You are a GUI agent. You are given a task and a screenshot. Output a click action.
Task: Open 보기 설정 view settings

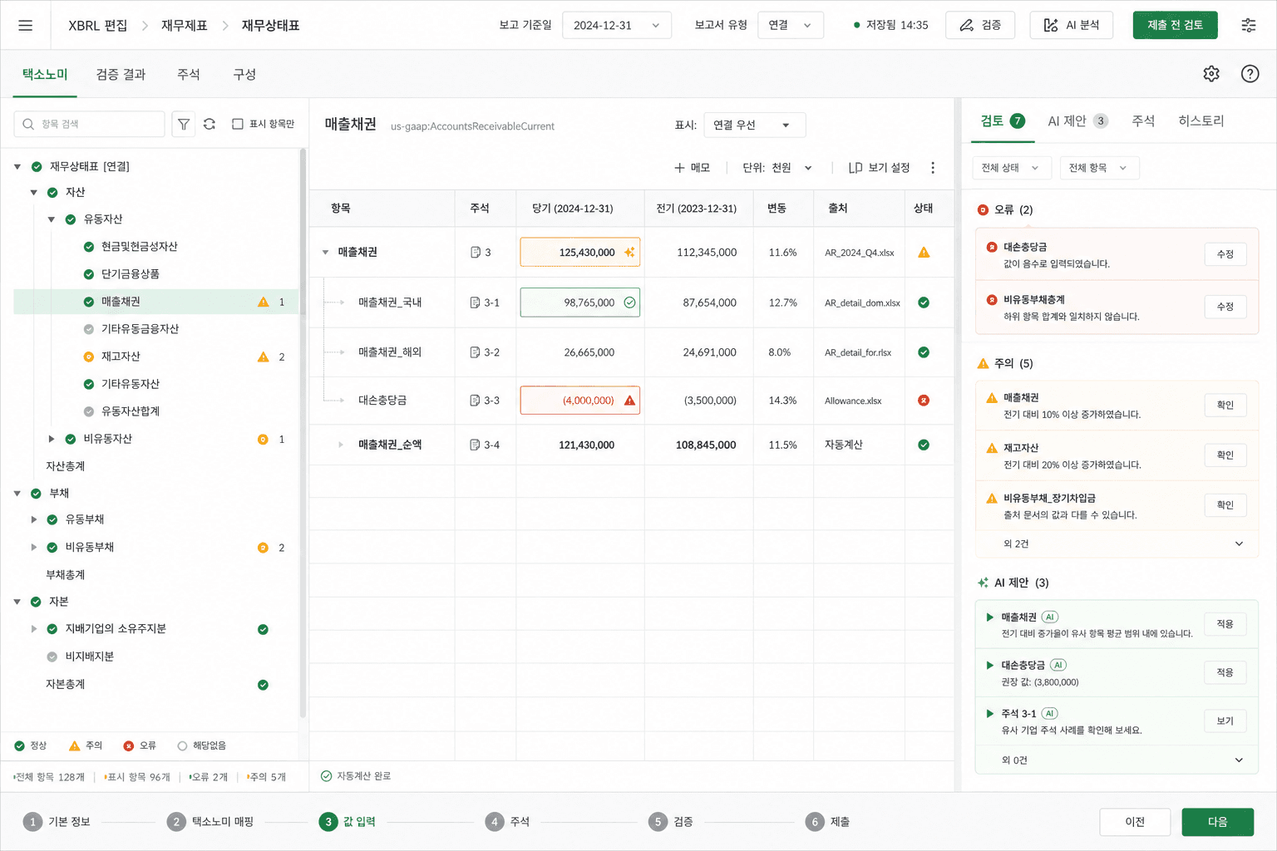coord(879,168)
